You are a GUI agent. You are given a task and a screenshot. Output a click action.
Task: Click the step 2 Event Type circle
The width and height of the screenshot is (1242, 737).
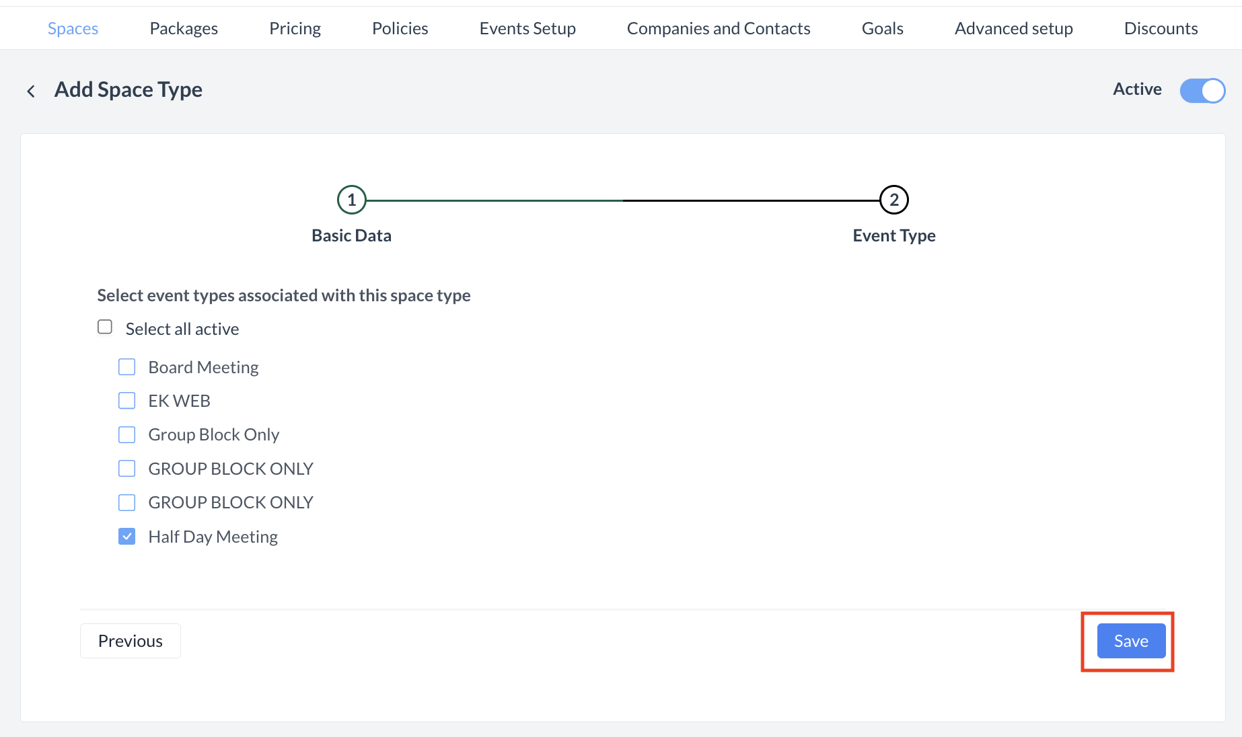tap(893, 200)
